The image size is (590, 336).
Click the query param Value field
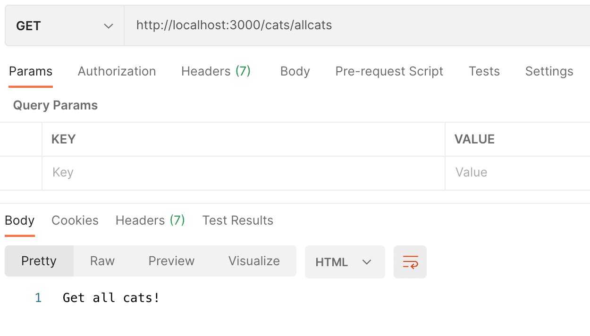[518, 173]
